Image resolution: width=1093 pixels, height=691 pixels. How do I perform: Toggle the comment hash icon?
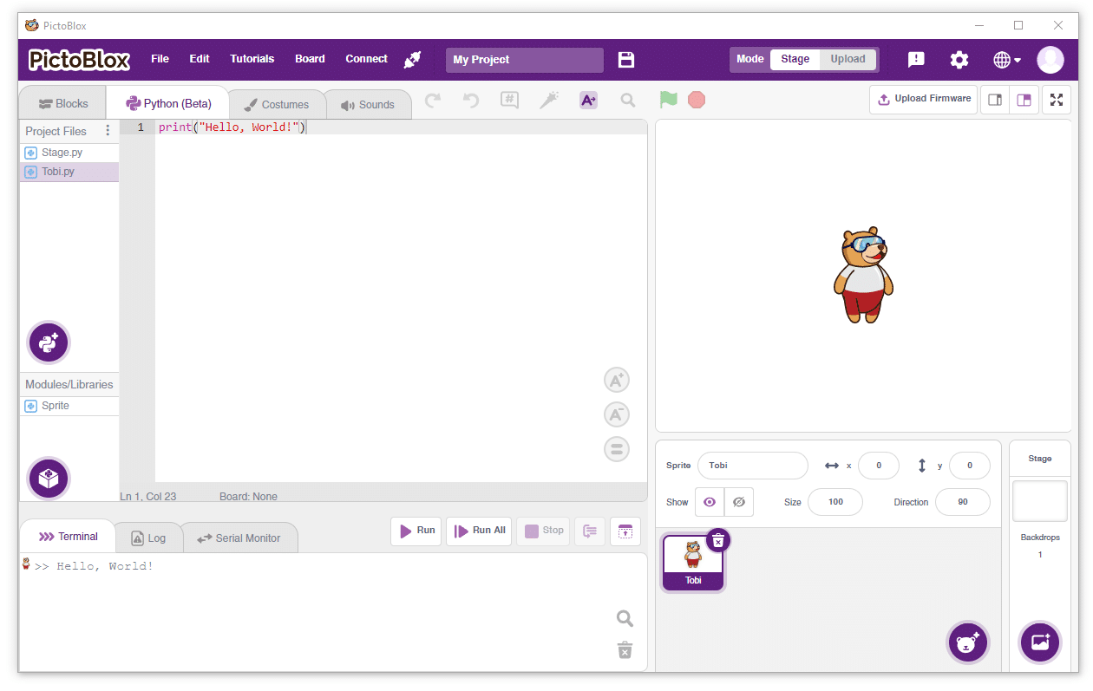510,101
